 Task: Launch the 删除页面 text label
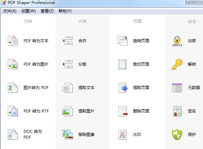(x=141, y=111)
